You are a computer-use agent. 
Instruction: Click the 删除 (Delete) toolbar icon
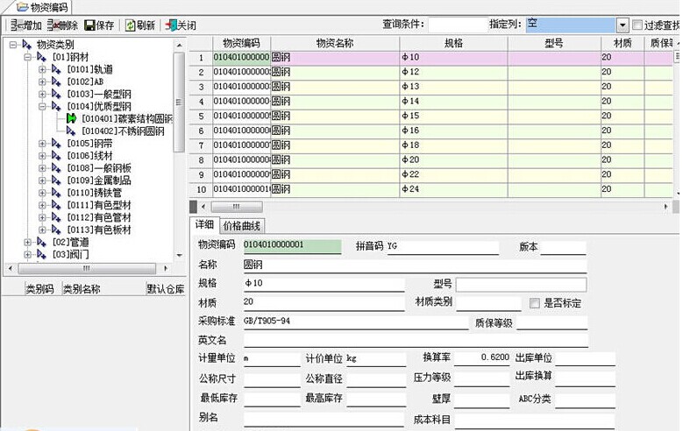[53, 25]
